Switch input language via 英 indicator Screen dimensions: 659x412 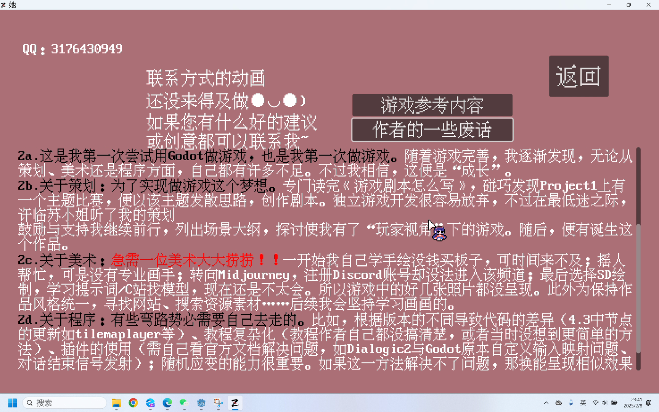(583, 403)
